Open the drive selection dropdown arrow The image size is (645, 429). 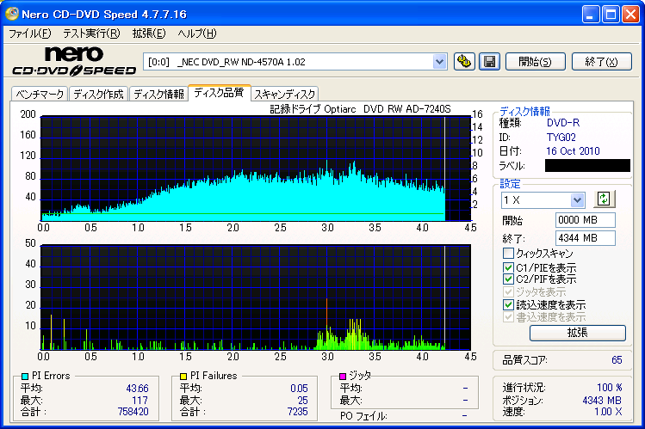click(x=439, y=62)
